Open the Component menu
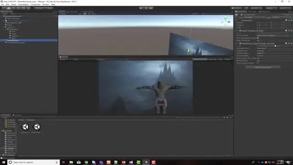Image resolution: width=293 pixels, height=165 pixels. (x=35, y=5)
